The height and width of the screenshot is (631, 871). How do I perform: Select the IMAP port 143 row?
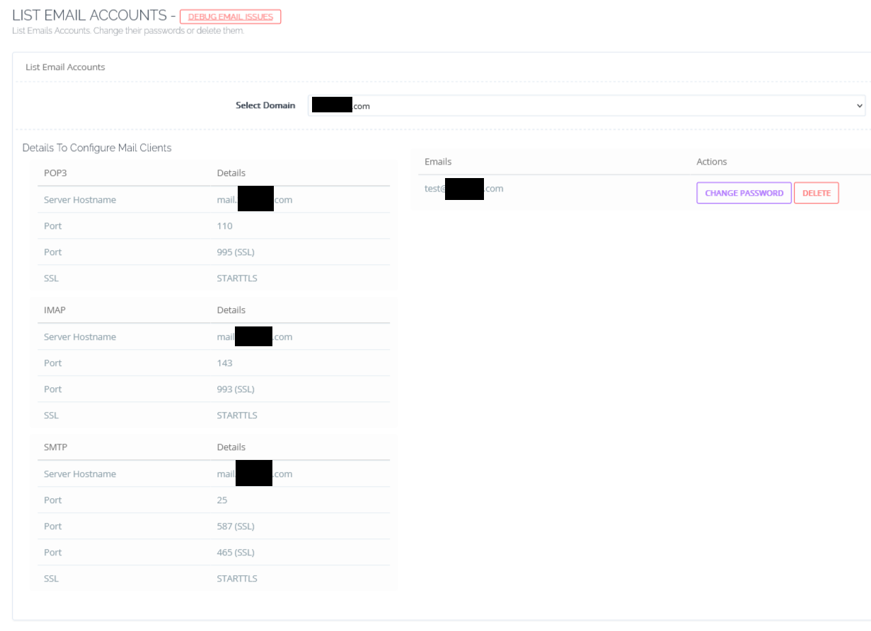(x=224, y=362)
